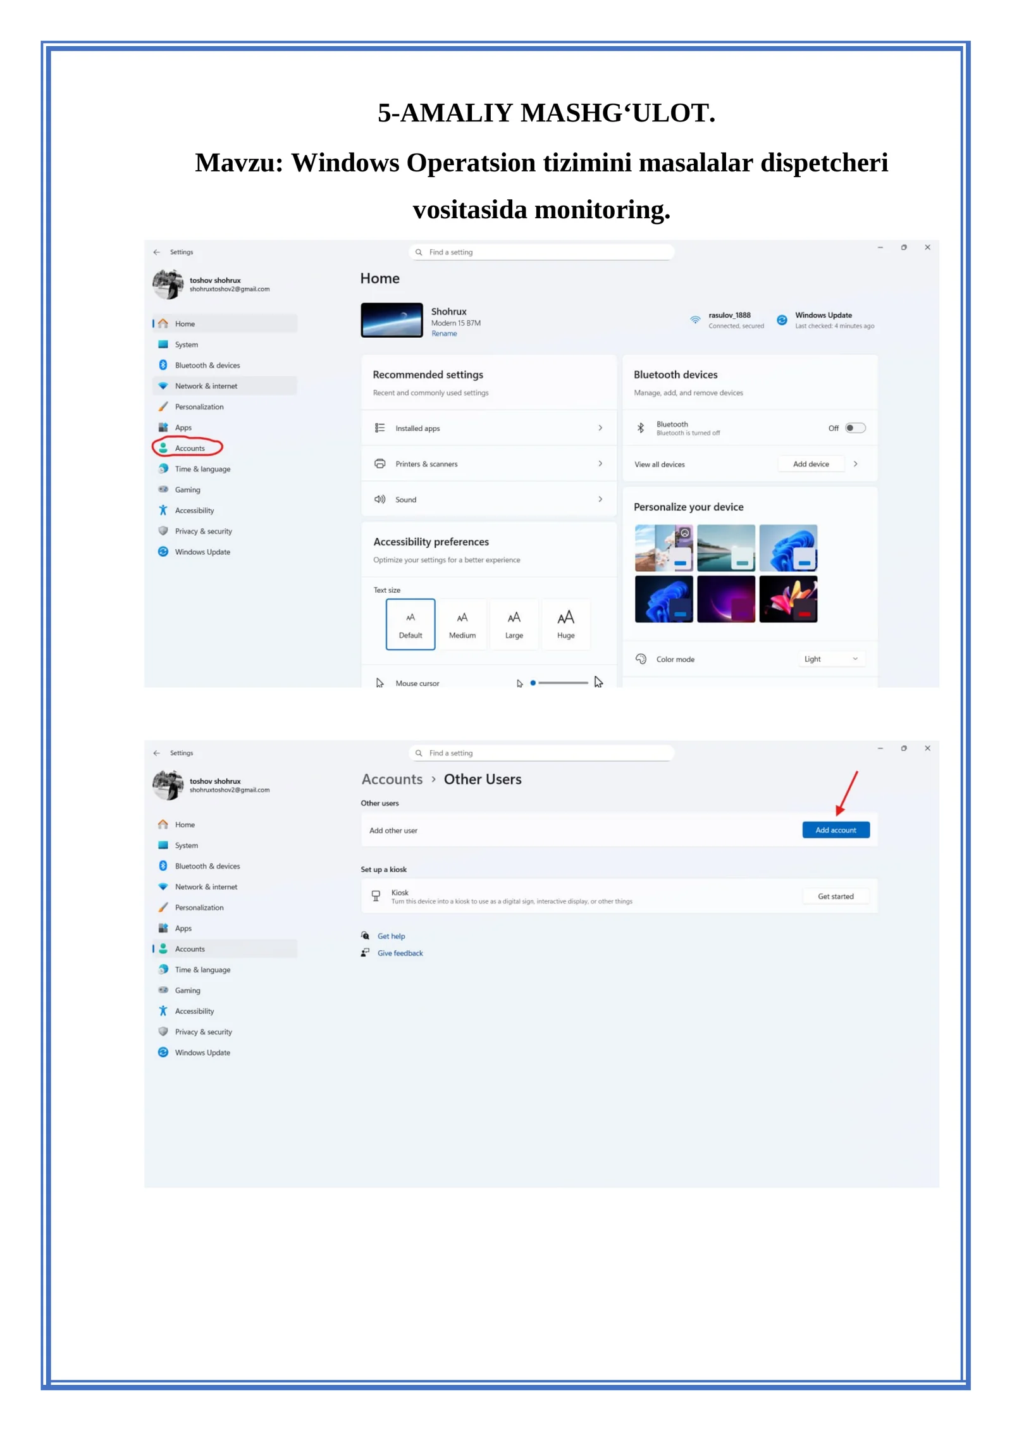The image size is (1012, 1431).
Task: Expand Printers & scanners row chevron
Action: pos(600,464)
